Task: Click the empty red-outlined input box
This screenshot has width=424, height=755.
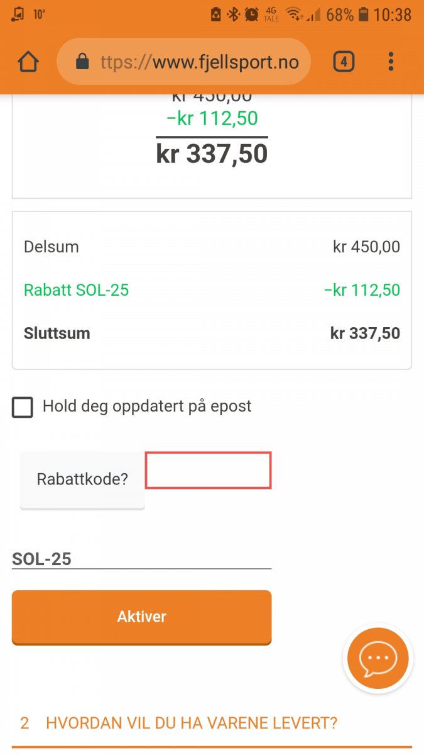Action: (x=208, y=470)
